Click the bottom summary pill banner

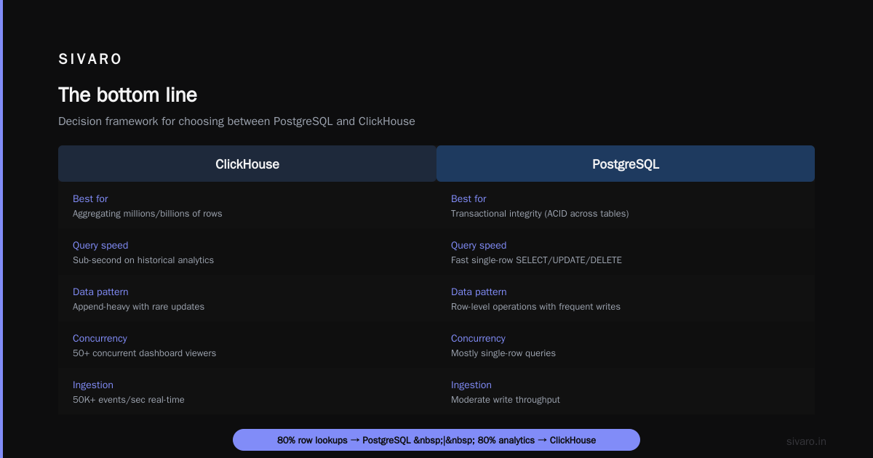[436, 440]
